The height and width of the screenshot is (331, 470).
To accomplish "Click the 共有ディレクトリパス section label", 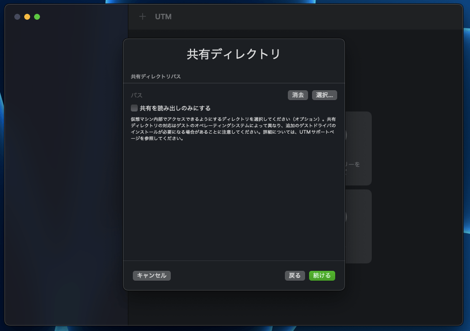I will click(x=156, y=76).
